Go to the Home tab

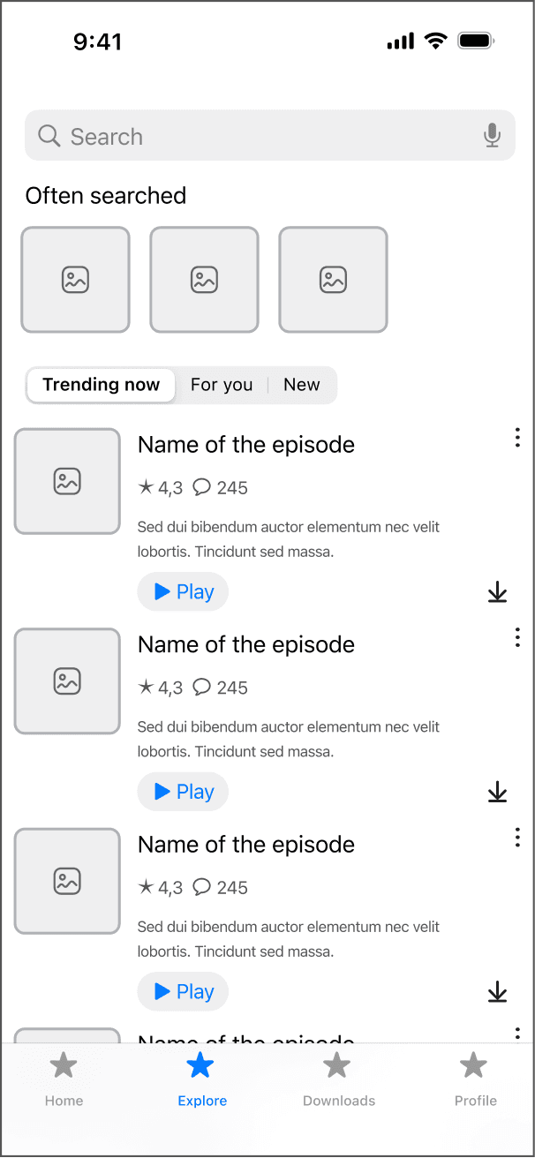(64, 1079)
